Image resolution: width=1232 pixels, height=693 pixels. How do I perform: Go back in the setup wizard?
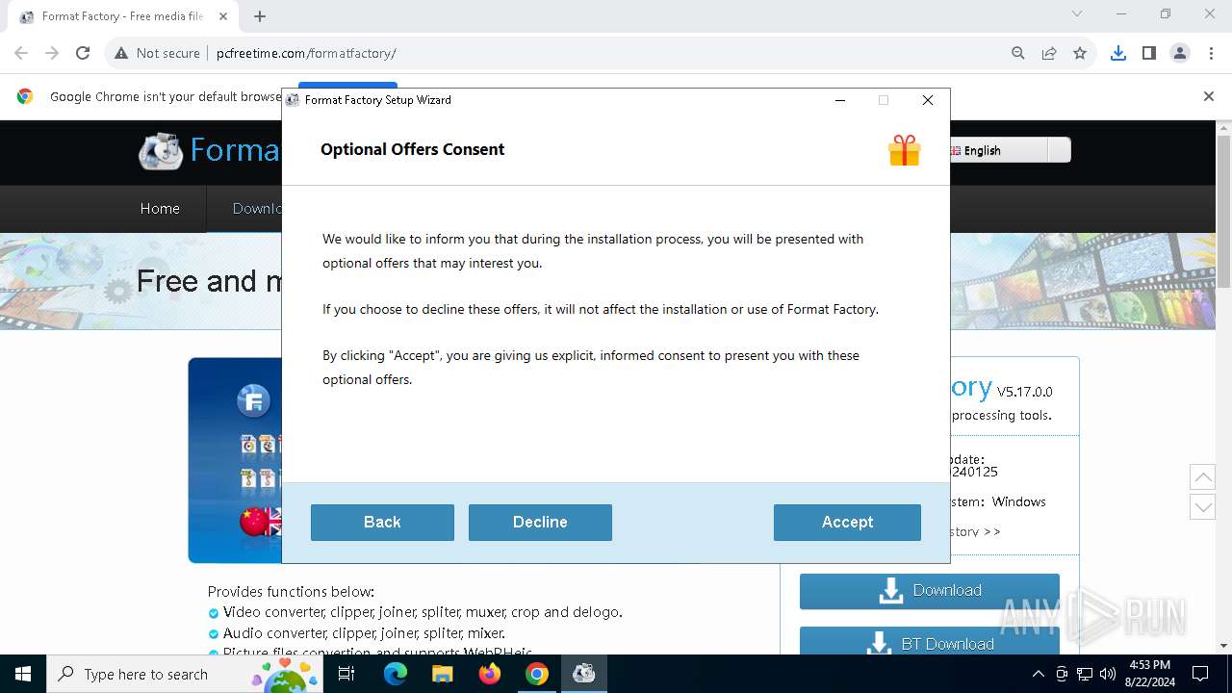tap(382, 522)
